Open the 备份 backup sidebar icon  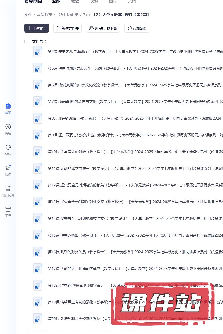point(8,148)
